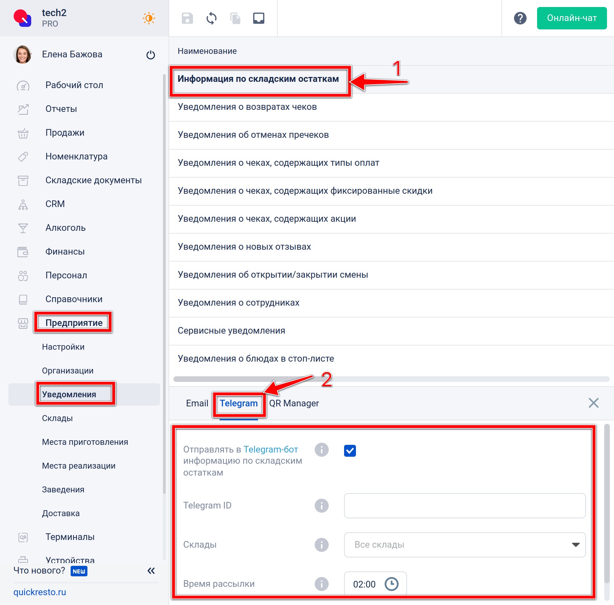Follow the Telegram-бот link
The image size is (614, 605).
point(271,449)
